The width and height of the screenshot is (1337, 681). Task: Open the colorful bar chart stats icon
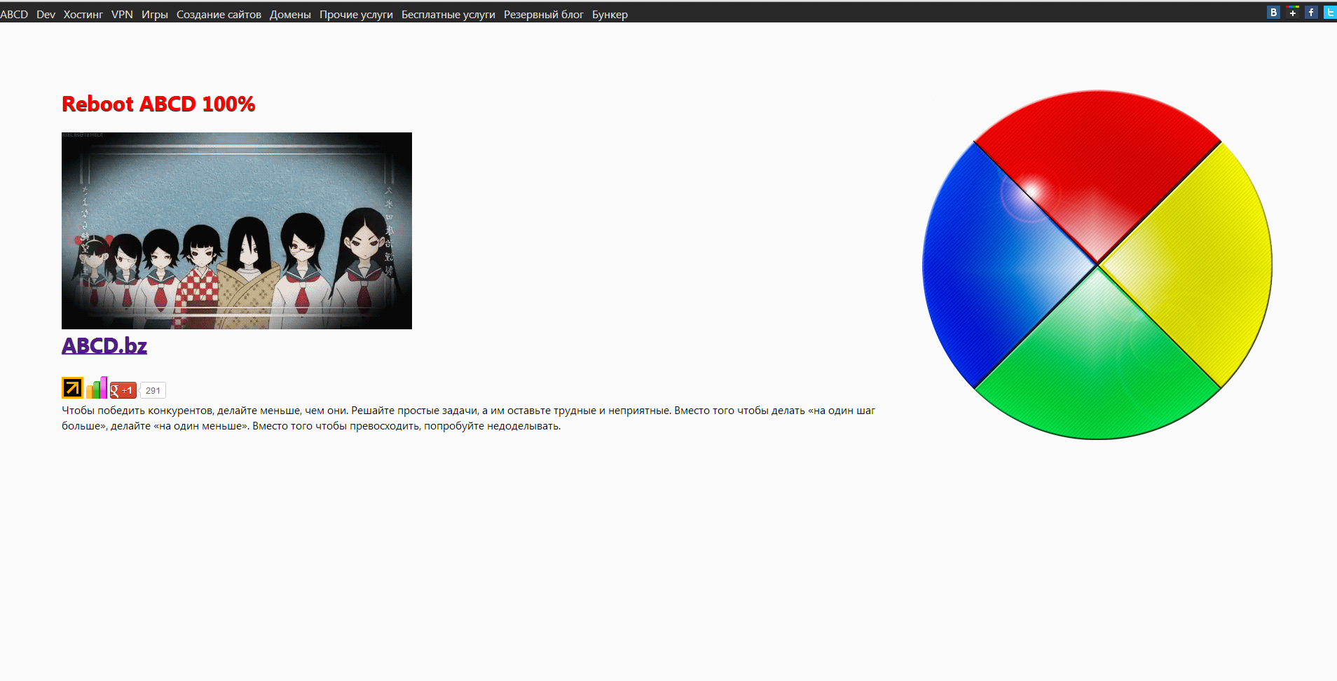(x=97, y=388)
